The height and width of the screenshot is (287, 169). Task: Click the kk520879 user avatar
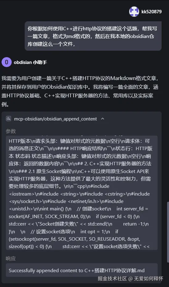pyautogui.click(x=134, y=11)
